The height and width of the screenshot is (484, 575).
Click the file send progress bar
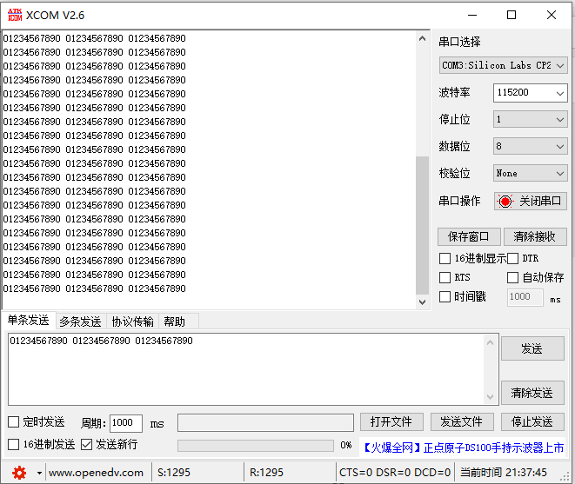coord(256,446)
